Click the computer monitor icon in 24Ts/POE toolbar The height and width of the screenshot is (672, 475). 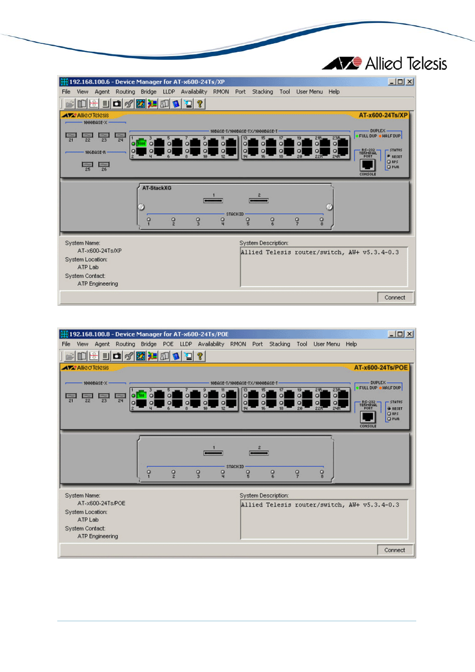pyautogui.click(x=188, y=356)
